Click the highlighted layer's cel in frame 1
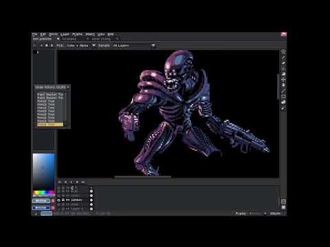 pyautogui.click(x=91, y=200)
